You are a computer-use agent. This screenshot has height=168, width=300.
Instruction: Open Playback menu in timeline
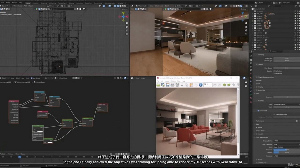pos(3,154)
